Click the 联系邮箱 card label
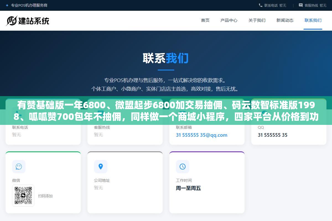The image size is (332, 221). click(x=184, y=127)
